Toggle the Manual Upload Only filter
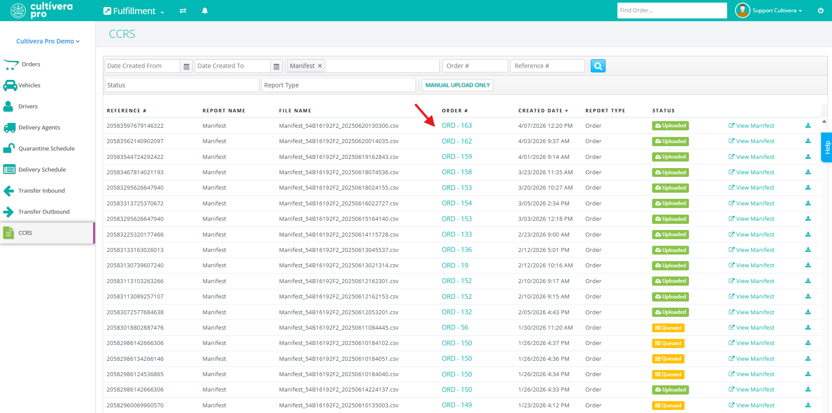Screen dimensions: 832x413 tap(457, 85)
